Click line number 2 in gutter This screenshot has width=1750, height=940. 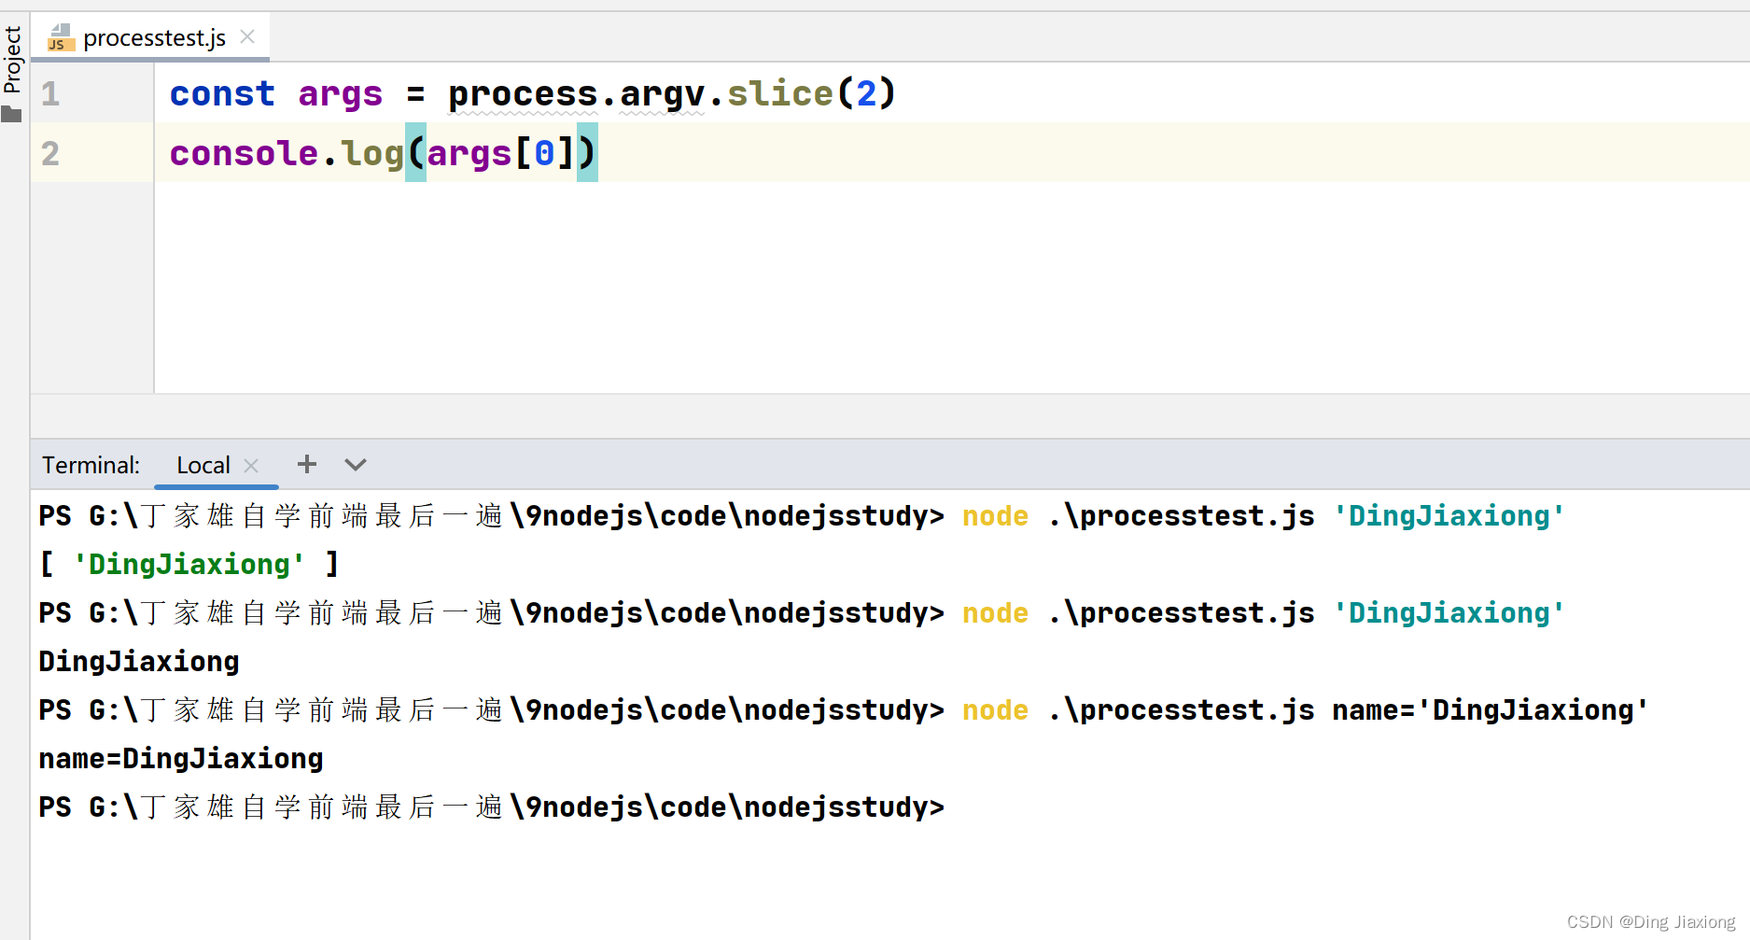[x=50, y=153]
